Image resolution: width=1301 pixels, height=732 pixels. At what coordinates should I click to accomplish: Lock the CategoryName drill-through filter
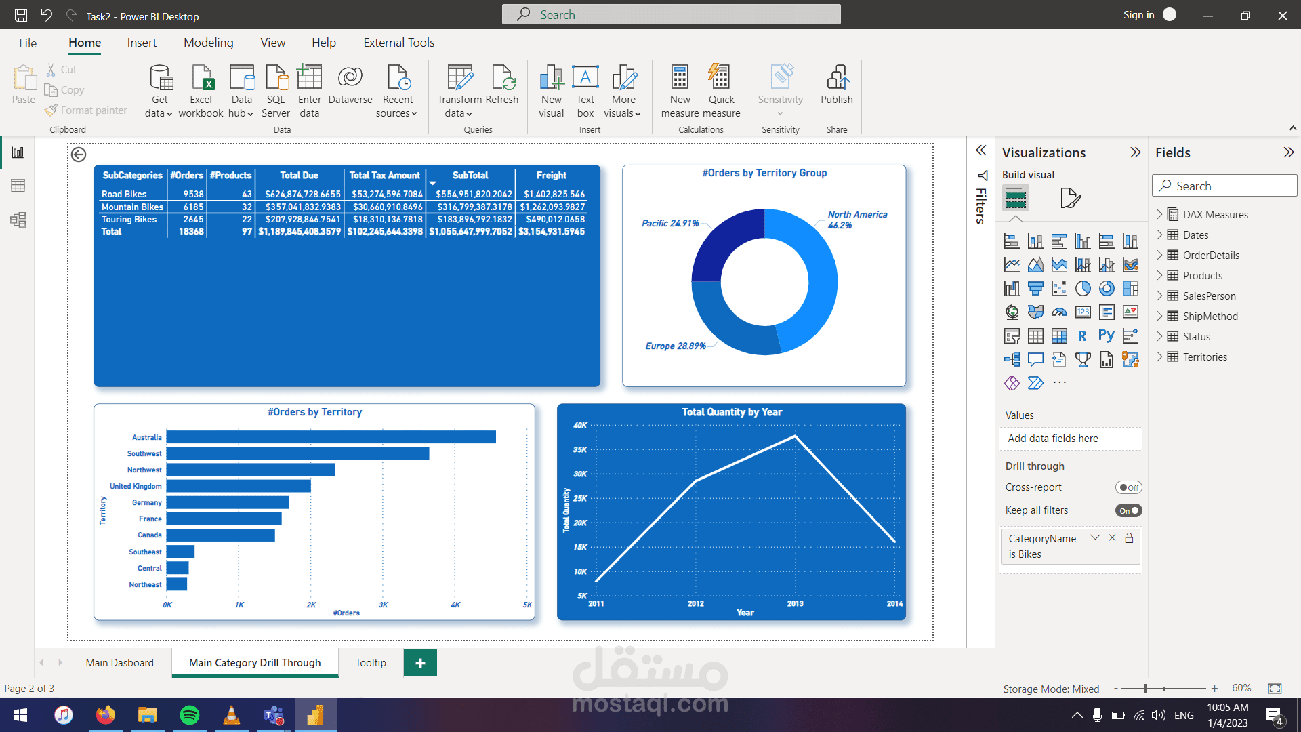[1129, 537]
